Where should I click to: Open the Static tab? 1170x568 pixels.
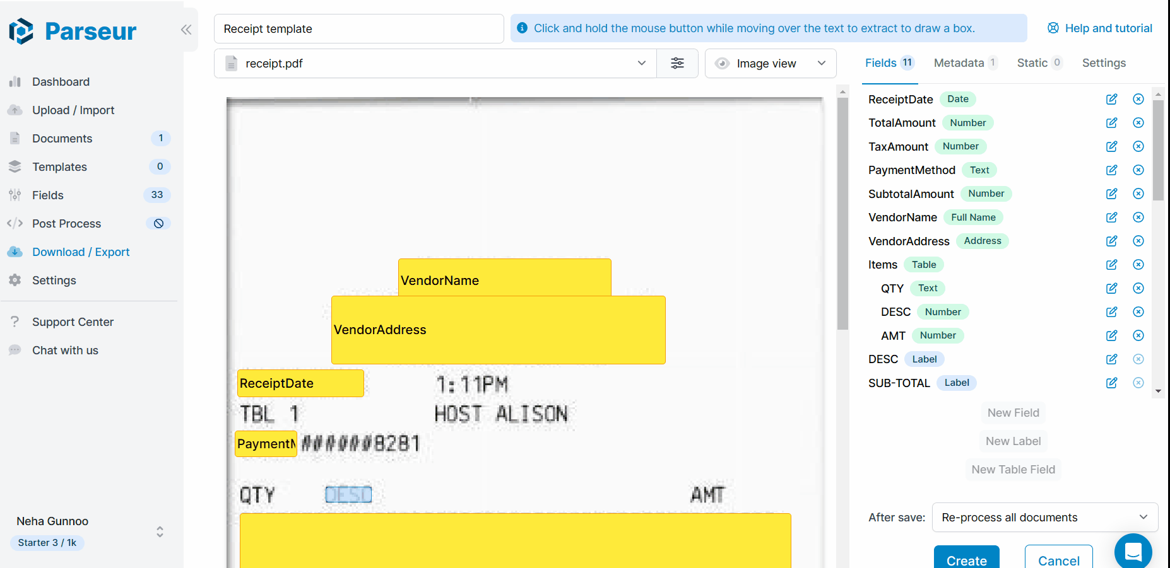[1034, 62]
